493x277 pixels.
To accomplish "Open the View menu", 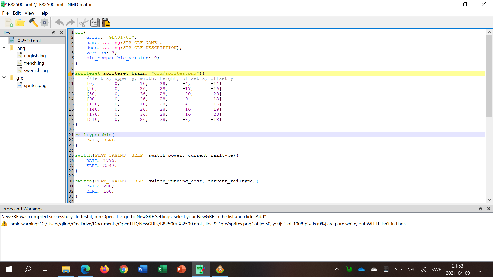I will tap(29, 13).
